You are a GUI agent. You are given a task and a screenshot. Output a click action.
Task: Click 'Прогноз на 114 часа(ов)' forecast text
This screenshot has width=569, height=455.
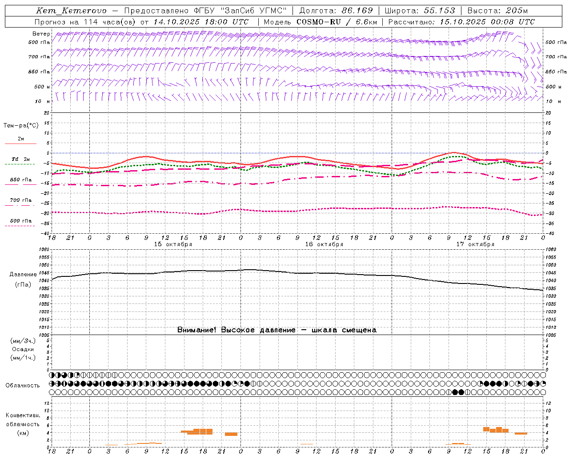coord(85,22)
